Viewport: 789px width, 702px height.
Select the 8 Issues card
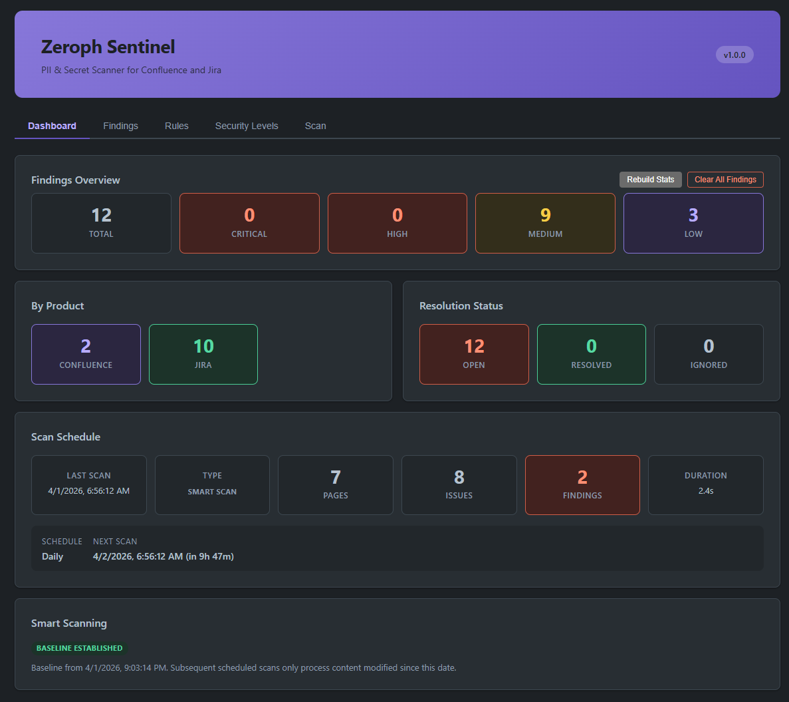click(459, 485)
